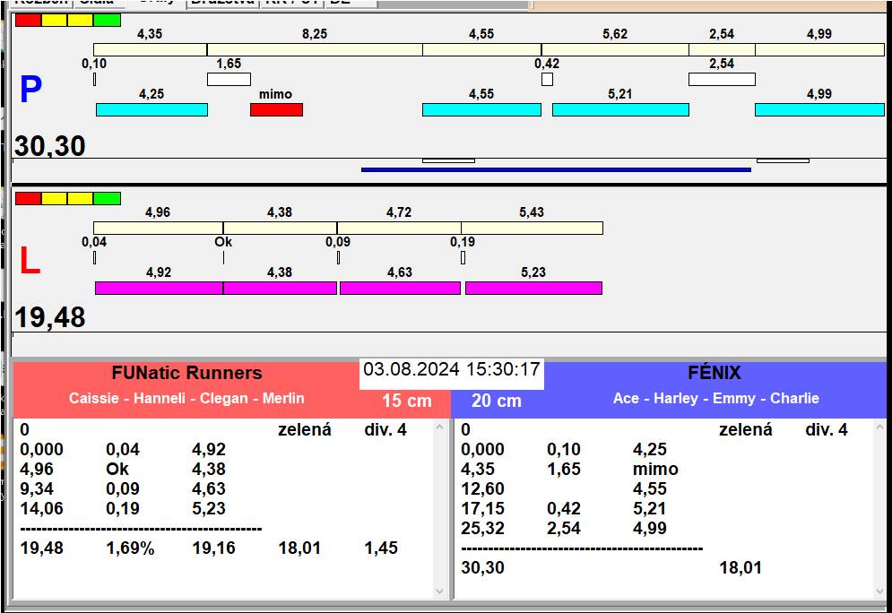This screenshot has width=892, height=613.
Task: Click the 19,16 value in the FUNatic summary row
Action: 214,548
